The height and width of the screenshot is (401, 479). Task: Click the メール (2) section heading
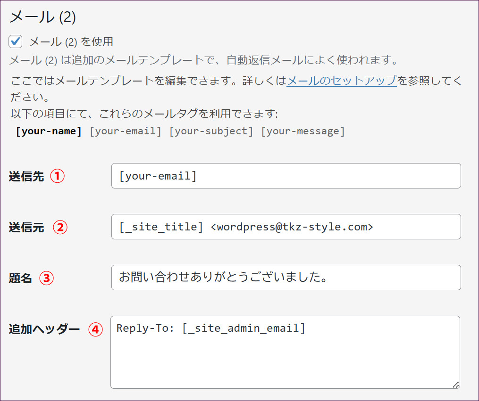click(x=42, y=17)
